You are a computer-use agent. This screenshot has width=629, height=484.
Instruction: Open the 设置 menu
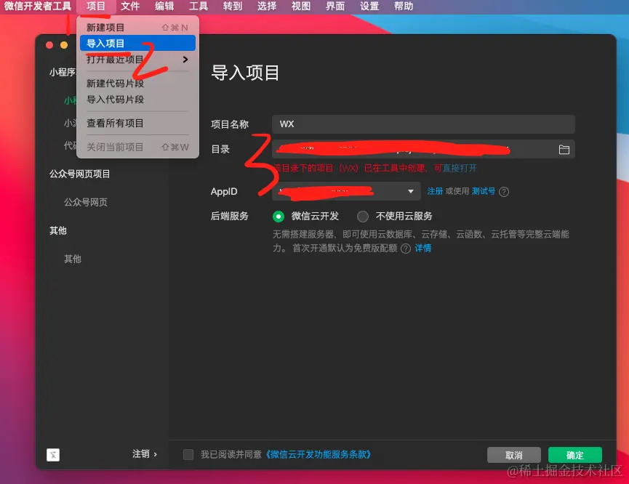[369, 7]
